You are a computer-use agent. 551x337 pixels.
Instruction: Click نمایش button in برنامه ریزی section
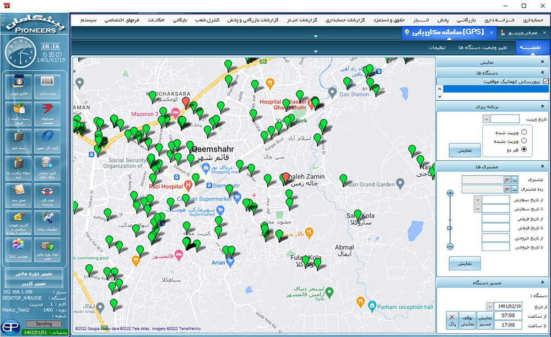pyautogui.click(x=464, y=150)
